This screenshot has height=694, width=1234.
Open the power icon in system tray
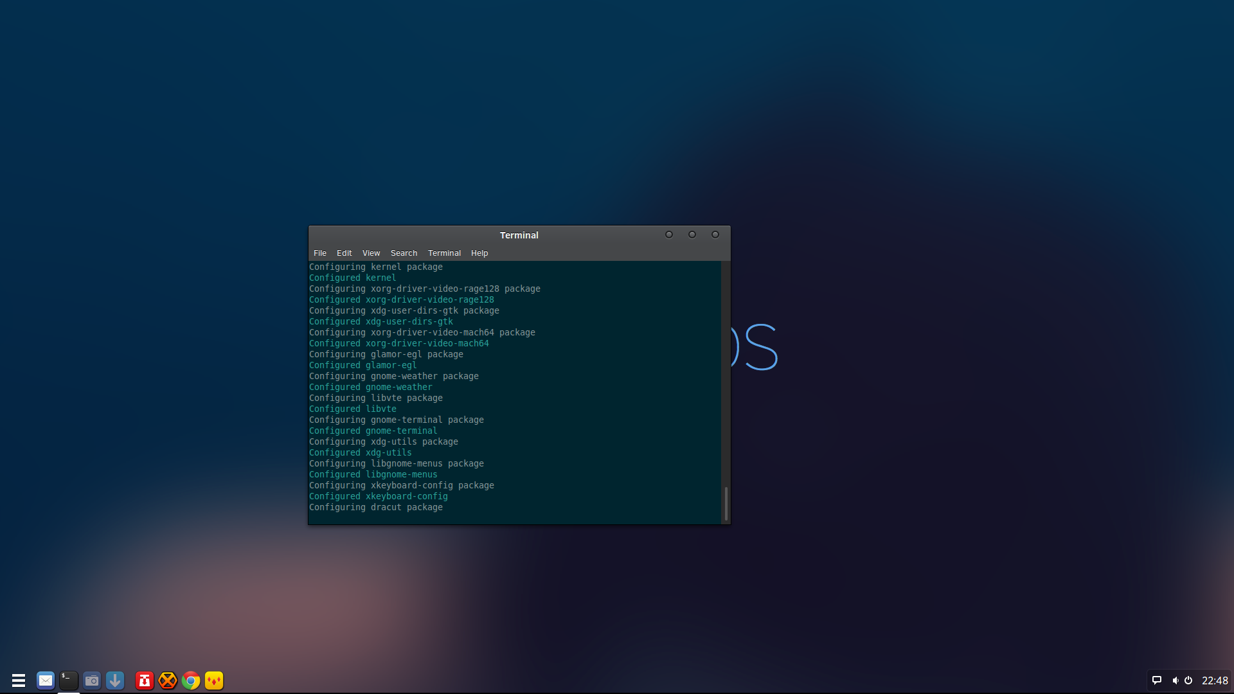coord(1188,681)
